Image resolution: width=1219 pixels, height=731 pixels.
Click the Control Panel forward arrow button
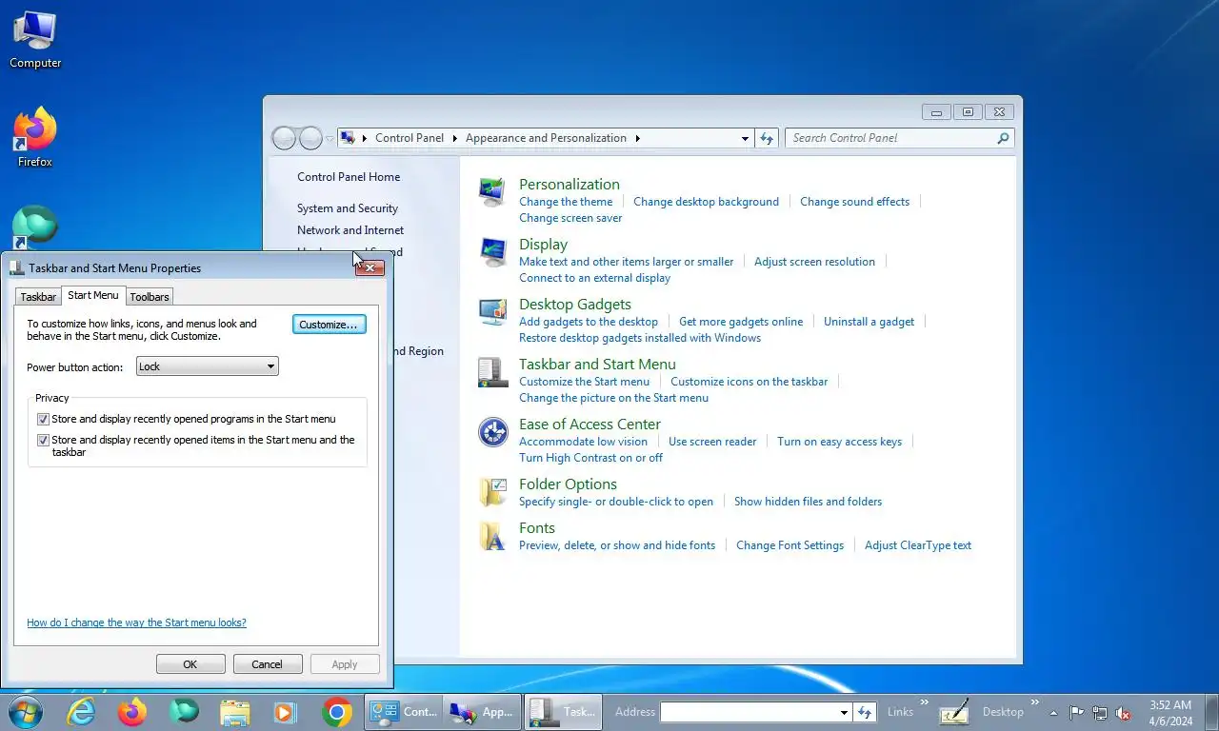(310, 138)
